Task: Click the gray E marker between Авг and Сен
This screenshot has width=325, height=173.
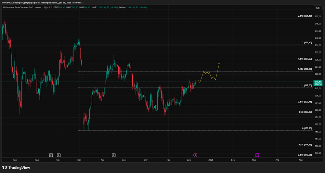Action: click(113, 155)
